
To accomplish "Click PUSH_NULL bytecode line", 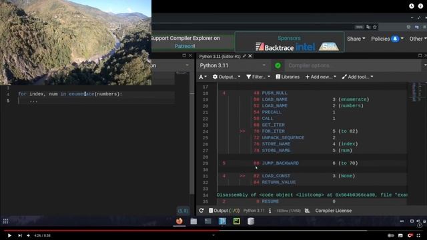I will tap(274, 93).
